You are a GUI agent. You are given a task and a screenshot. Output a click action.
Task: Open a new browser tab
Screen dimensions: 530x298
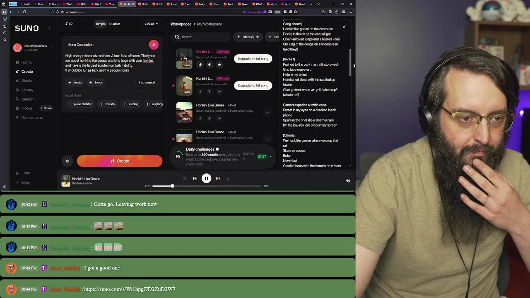point(311,4)
